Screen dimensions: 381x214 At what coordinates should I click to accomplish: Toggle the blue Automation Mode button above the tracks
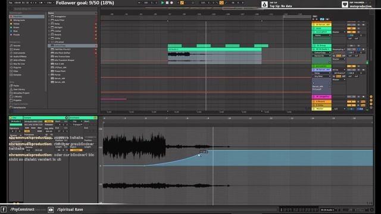point(322,19)
